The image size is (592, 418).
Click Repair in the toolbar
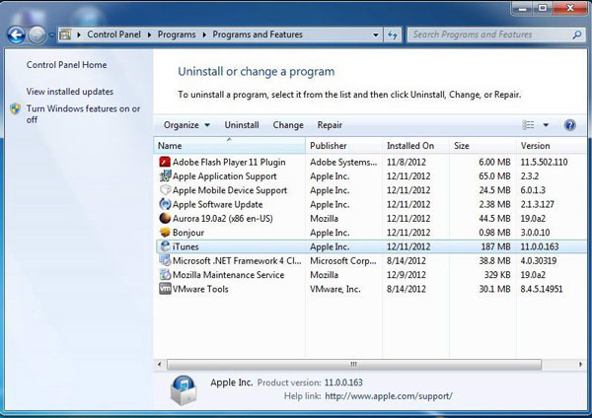coord(330,125)
